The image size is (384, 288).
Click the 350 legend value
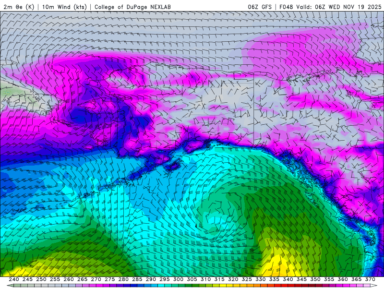(315, 279)
